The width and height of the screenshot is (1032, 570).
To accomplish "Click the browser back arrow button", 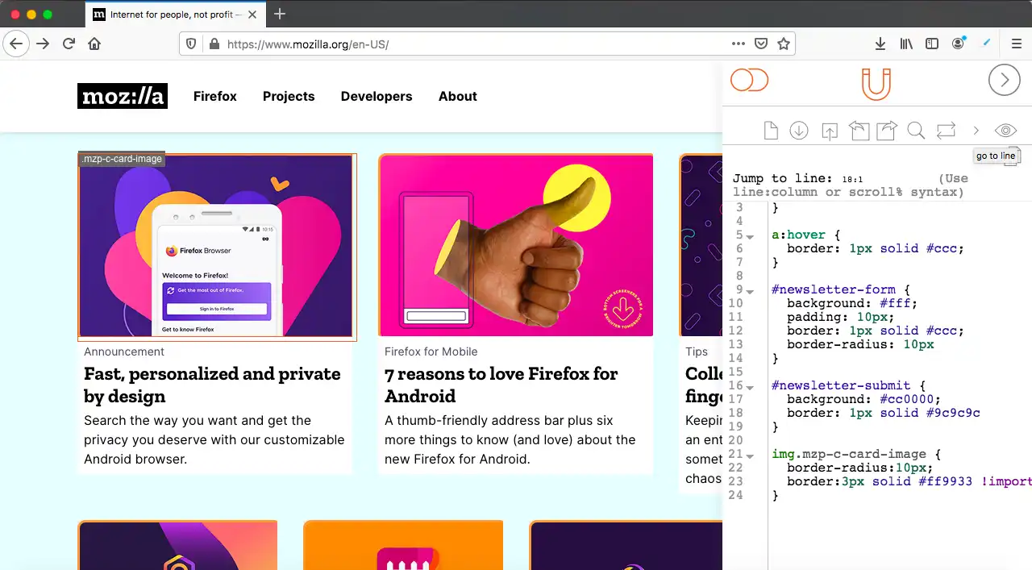I will point(16,44).
